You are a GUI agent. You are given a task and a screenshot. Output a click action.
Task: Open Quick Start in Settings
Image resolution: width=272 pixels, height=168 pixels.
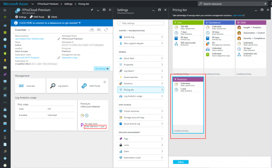tap(141, 58)
